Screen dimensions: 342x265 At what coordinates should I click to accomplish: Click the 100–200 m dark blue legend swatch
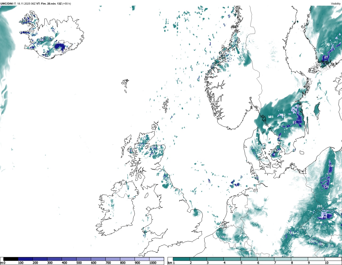(x=25, y=259)
